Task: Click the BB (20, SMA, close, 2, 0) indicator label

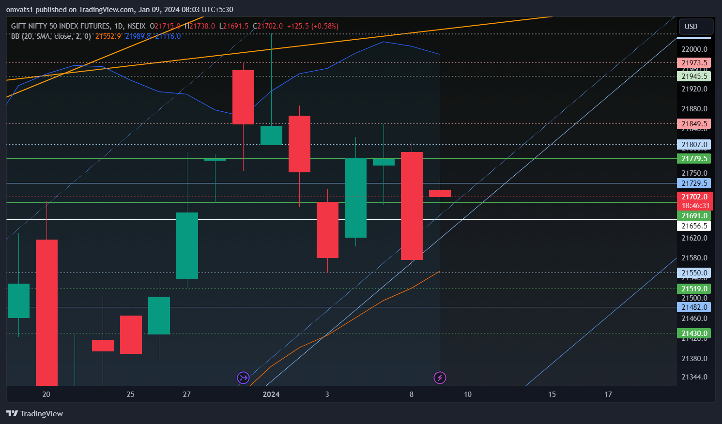Action: (x=51, y=36)
